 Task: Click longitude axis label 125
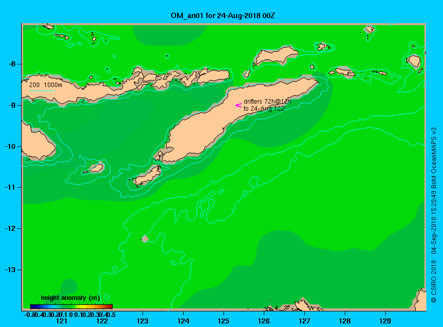click(x=224, y=321)
